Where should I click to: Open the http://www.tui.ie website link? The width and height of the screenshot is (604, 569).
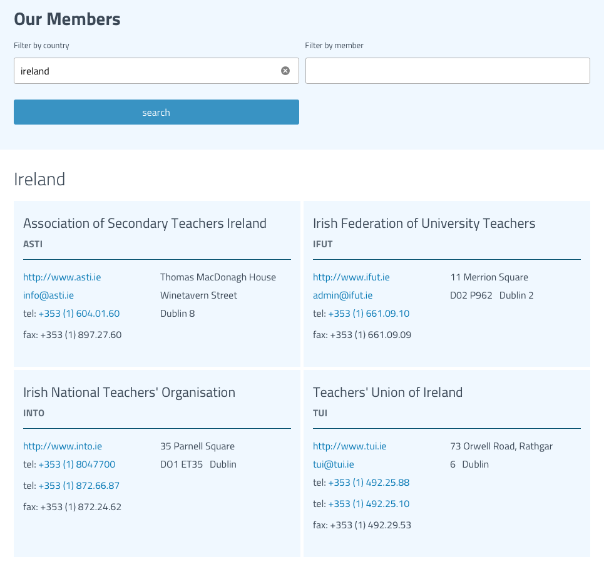349,446
